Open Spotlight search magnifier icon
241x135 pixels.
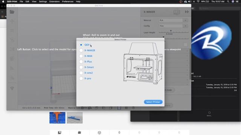point(228,1)
